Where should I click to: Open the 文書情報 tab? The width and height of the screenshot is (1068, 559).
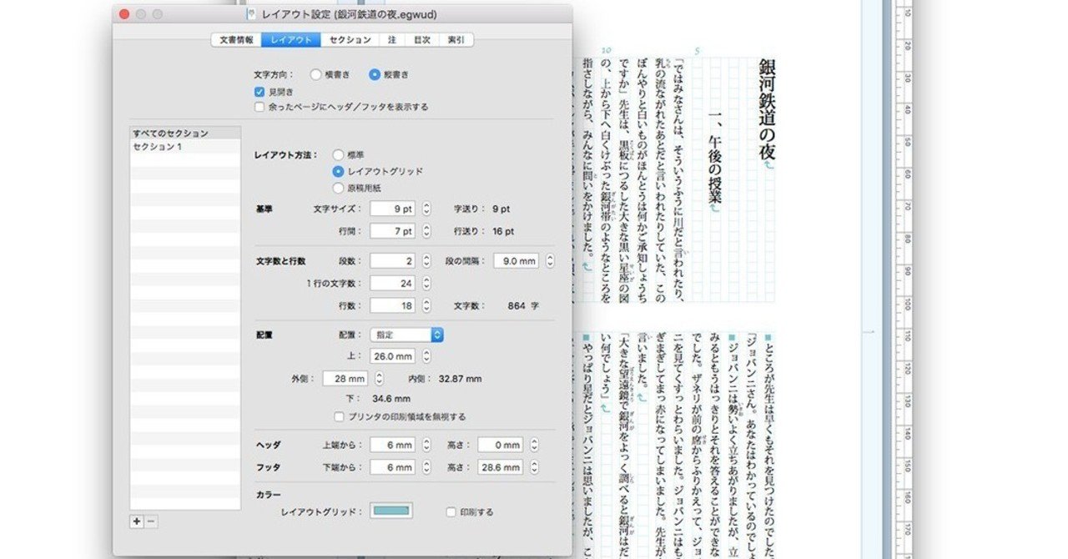(x=237, y=39)
